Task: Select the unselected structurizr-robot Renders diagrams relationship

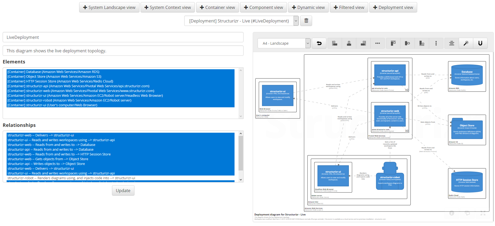Action: pos(71,178)
